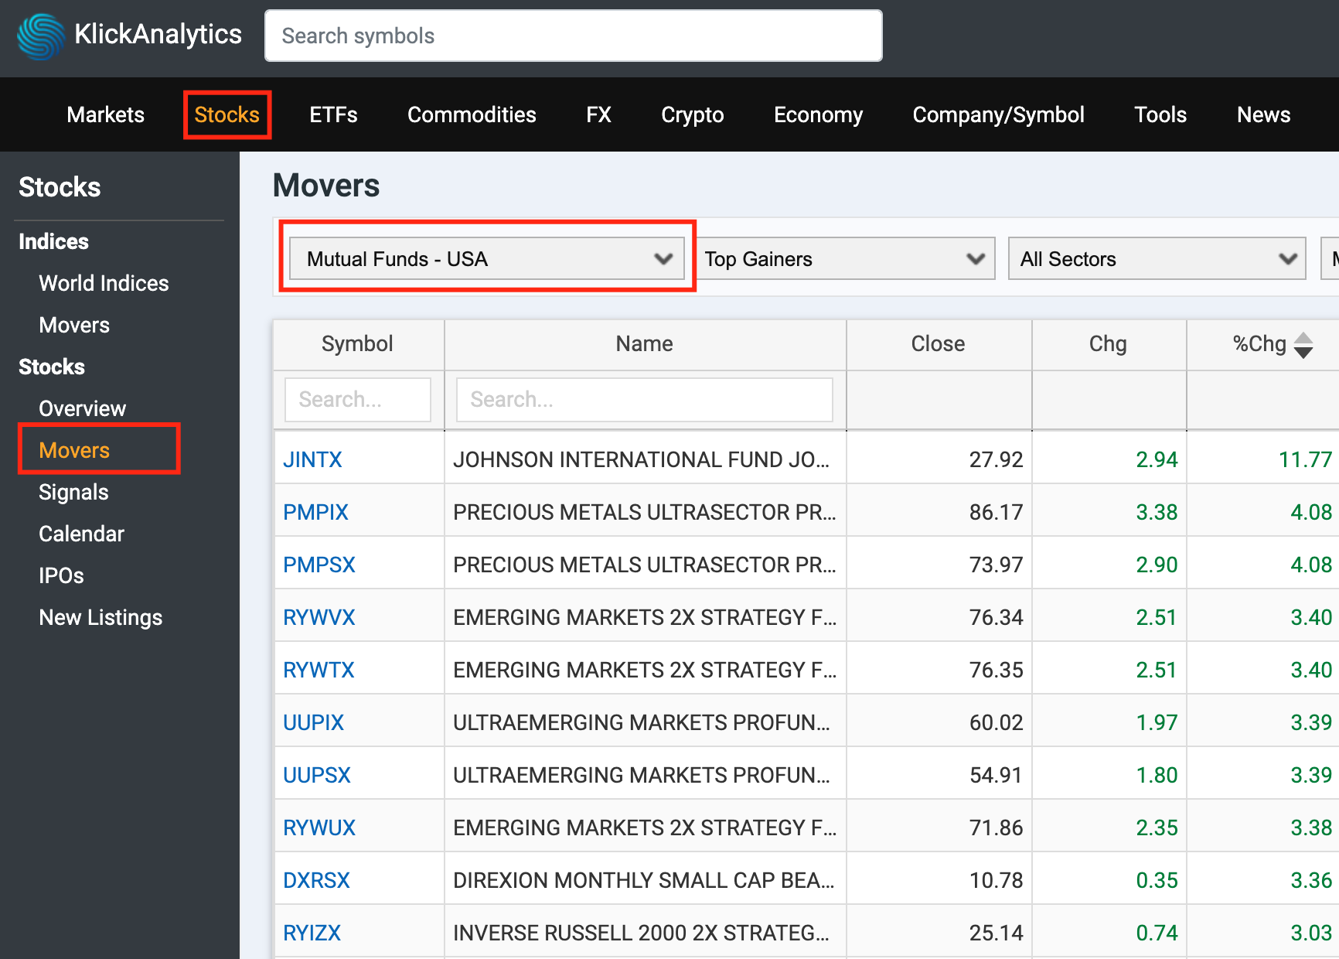Open the RYWUX symbol link
1339x959 pixels.
click(x=319, y=828)
